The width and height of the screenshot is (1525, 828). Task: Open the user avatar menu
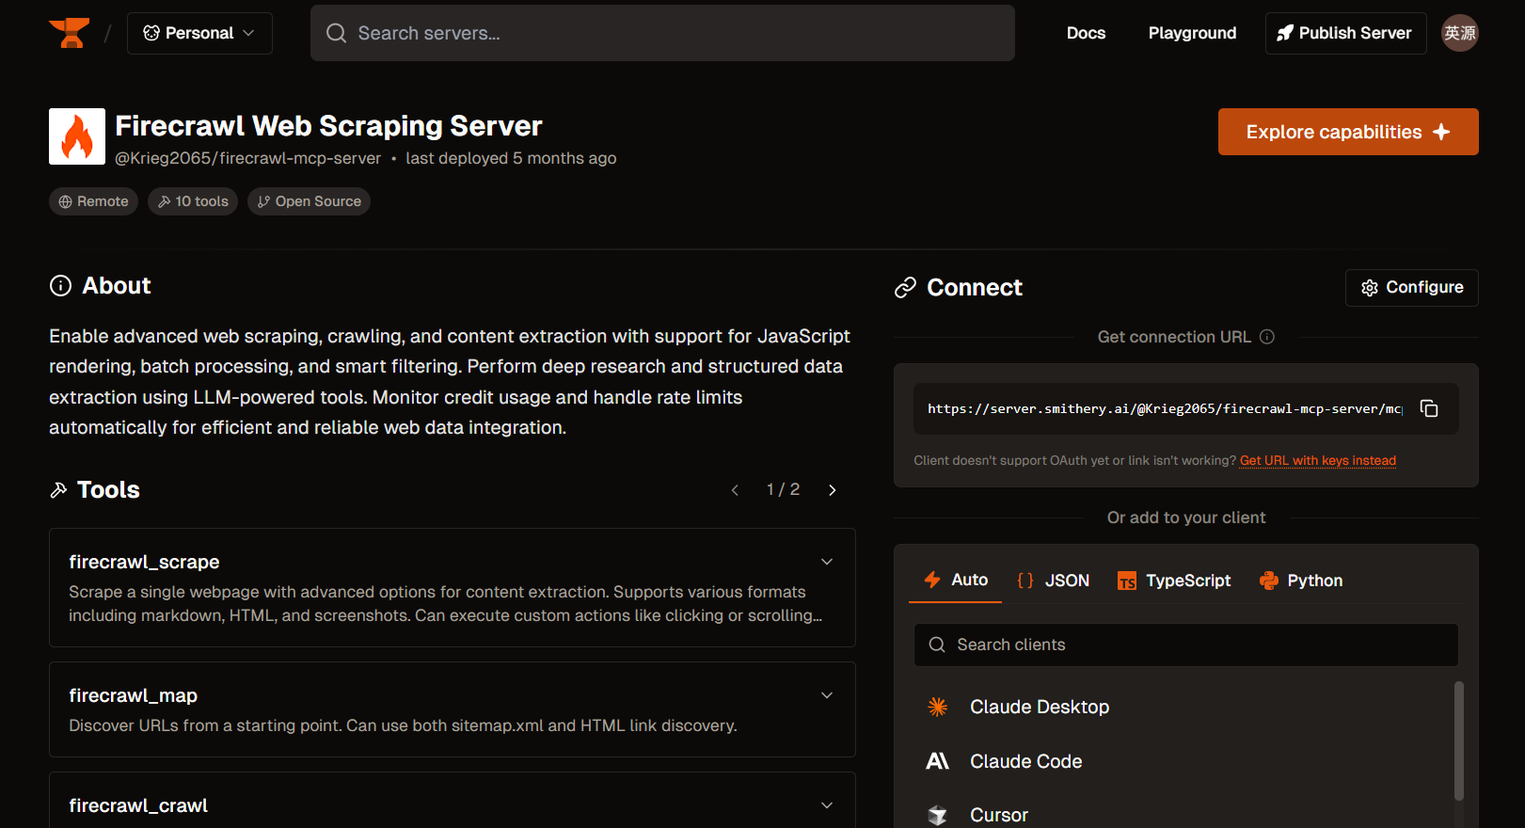(1460, 33)
